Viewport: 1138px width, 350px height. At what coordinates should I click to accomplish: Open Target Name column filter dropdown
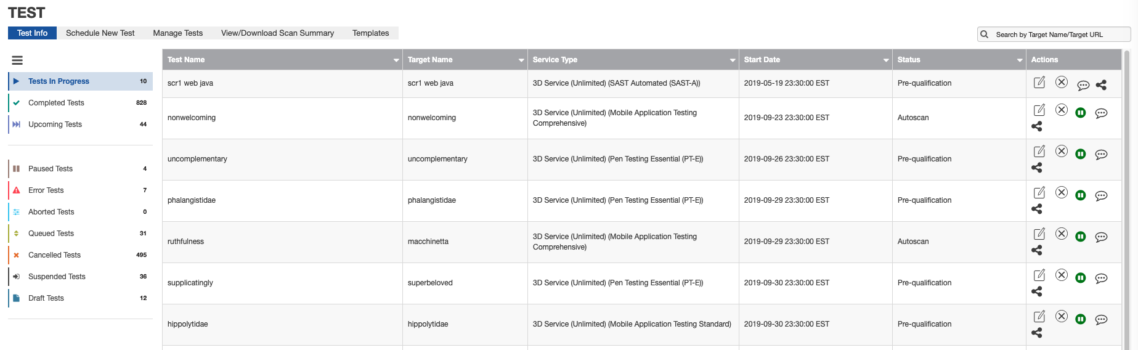521,60
